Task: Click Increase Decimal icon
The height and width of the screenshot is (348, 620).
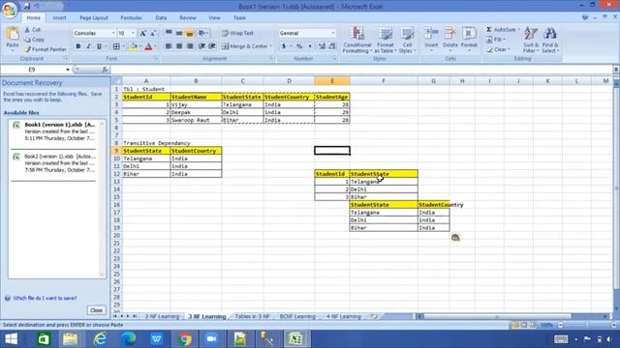Action: coord(322,46)
